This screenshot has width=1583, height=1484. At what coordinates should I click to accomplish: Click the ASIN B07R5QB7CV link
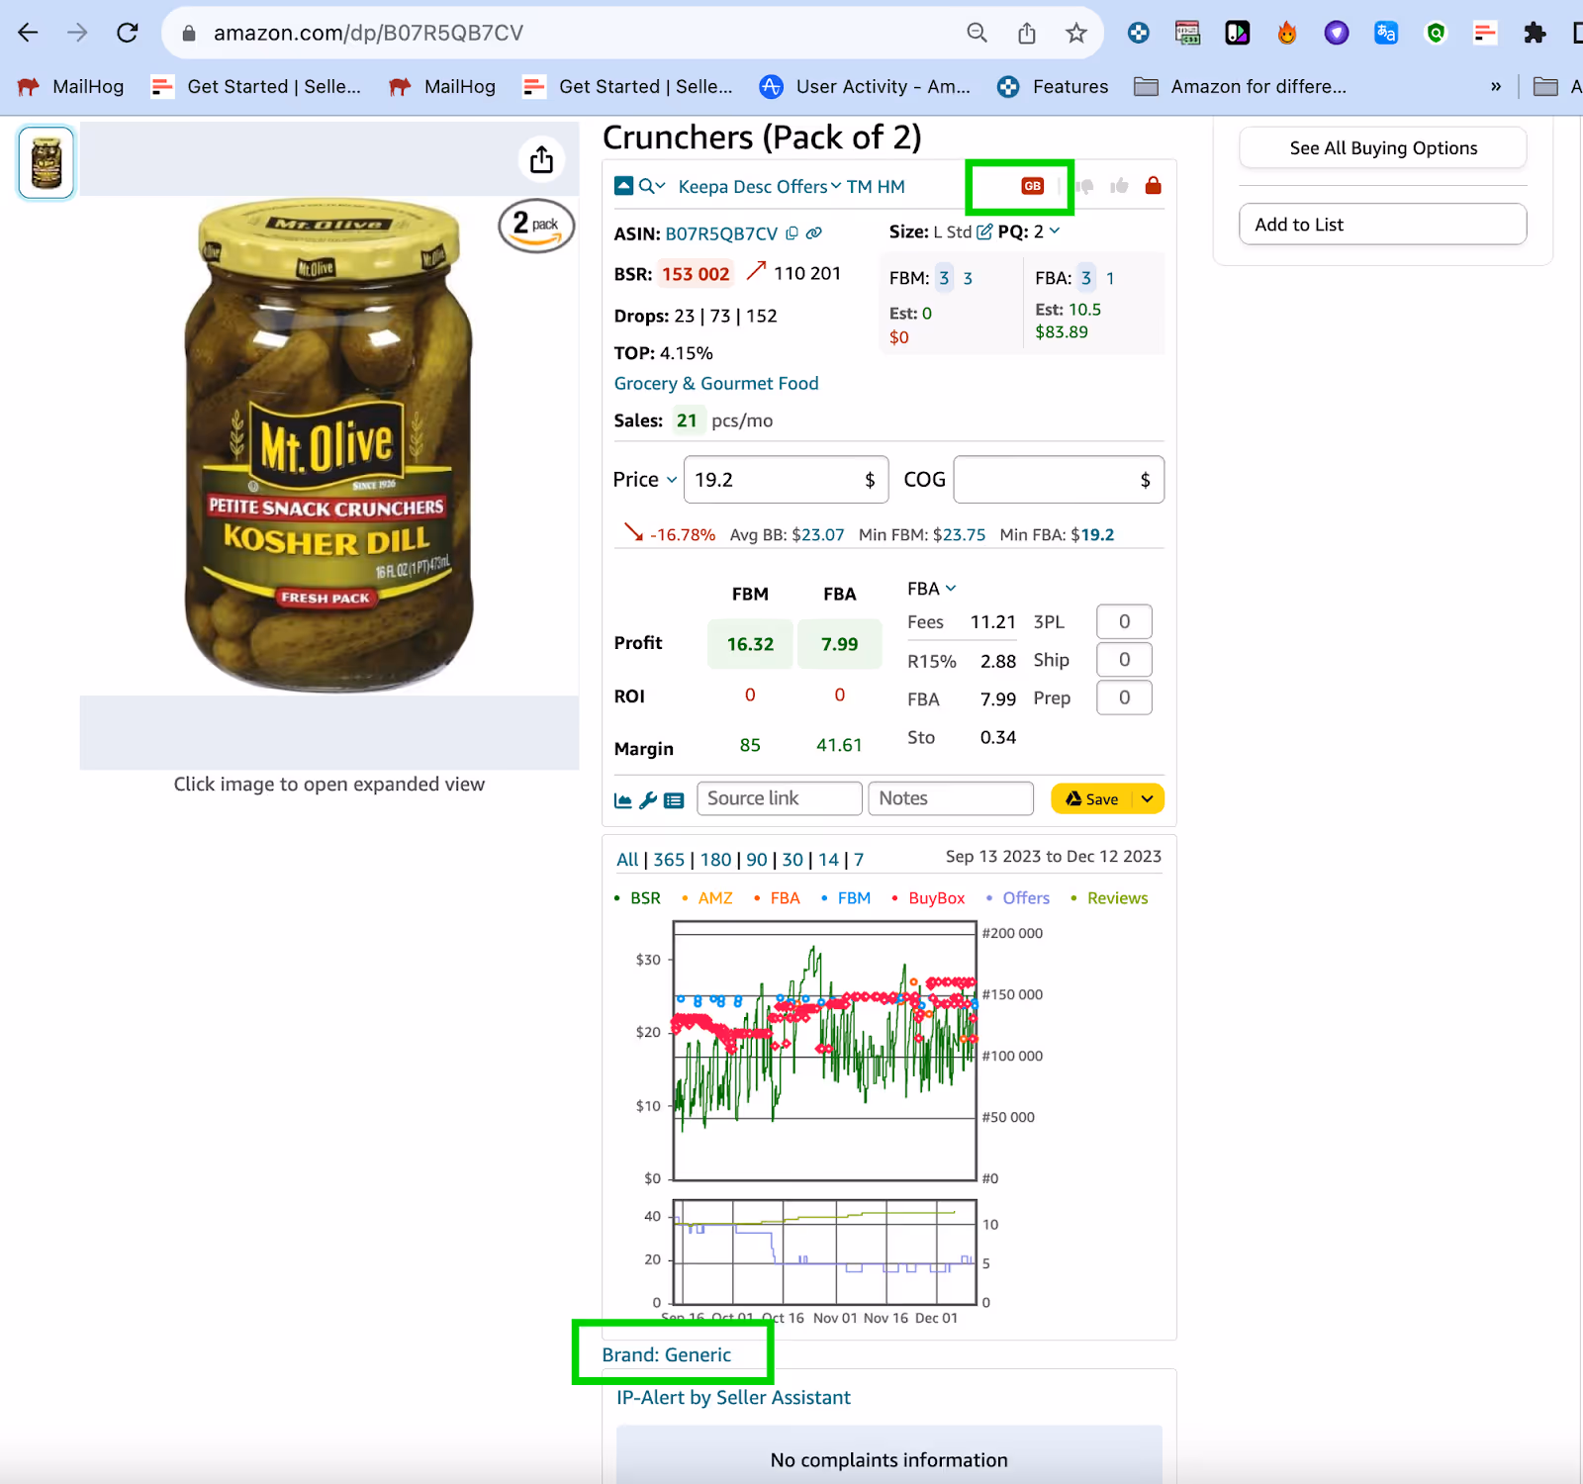721,233
